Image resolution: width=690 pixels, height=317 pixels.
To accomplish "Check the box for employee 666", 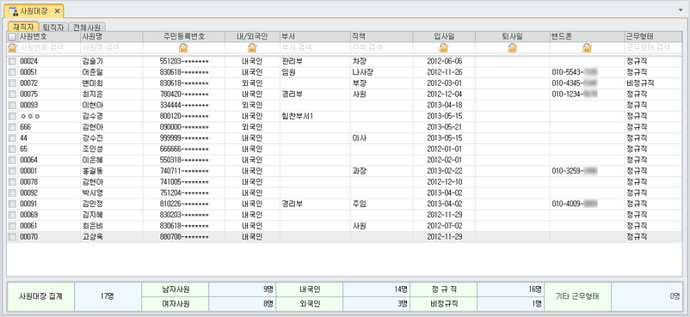I will [x=12, y=127].
